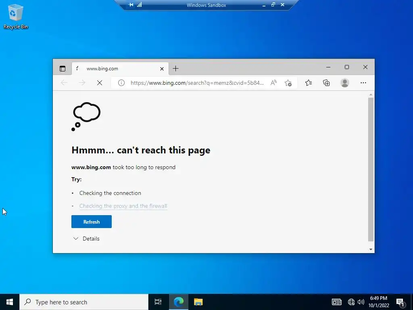Open network status tray icon

pos(351,302)
